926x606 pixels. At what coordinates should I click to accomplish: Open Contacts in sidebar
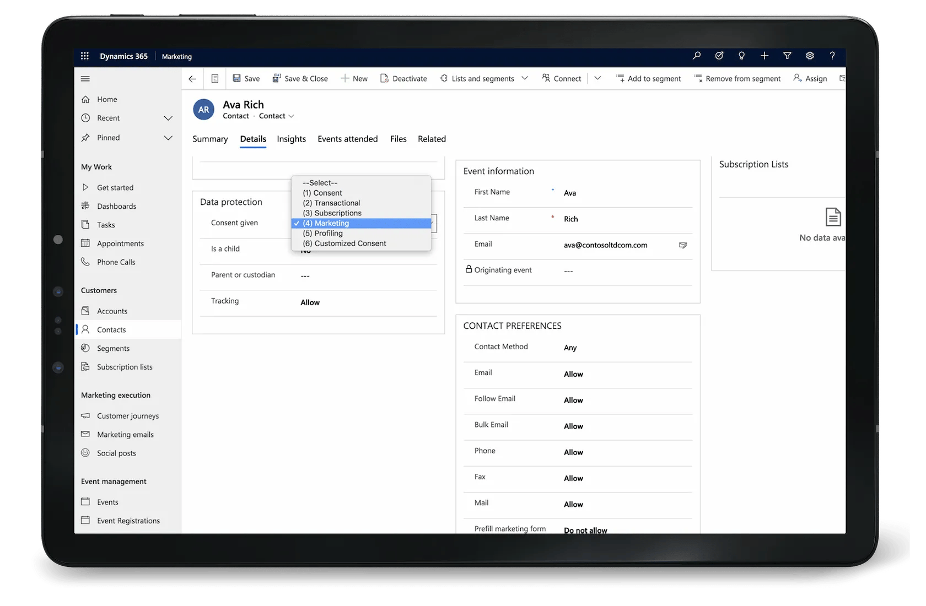tap(127, 329)
